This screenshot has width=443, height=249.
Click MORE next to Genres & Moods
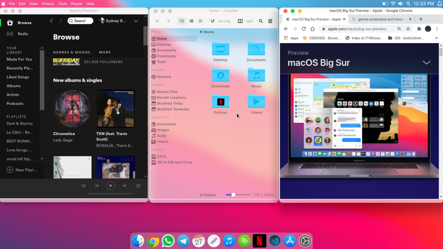pos(104,52)
